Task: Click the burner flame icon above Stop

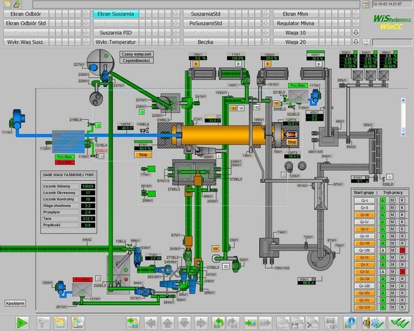Action: coord(292,134)
